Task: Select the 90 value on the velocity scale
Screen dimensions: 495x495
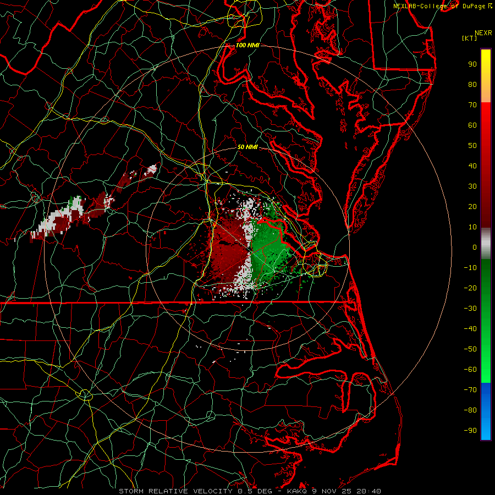Action: coord(472,64)
